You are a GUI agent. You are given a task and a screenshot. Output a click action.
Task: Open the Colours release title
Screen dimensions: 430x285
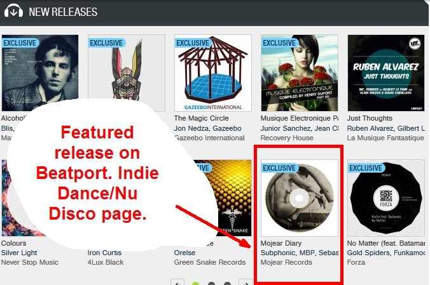14,243
